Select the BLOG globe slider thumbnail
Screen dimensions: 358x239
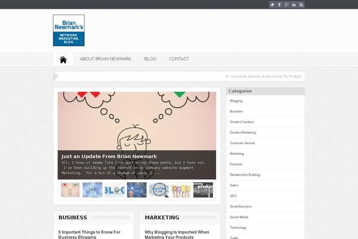115,190
